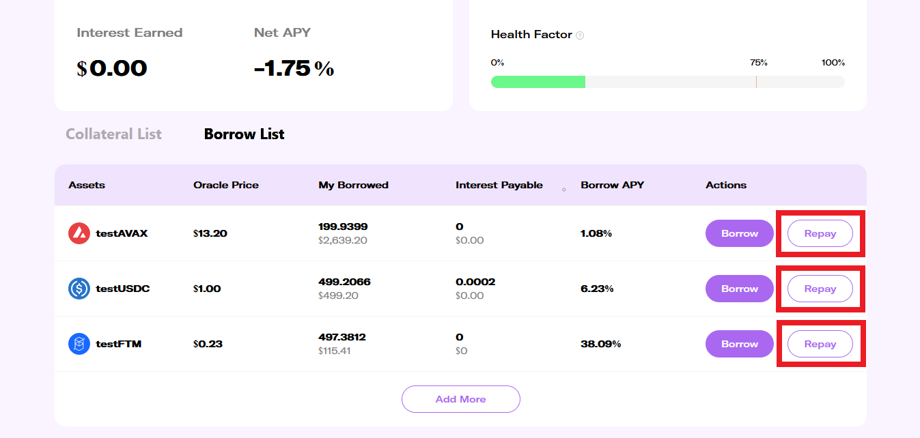Click Health Factor help info icon
The image size is (920, 438).
tap(580, 35)
